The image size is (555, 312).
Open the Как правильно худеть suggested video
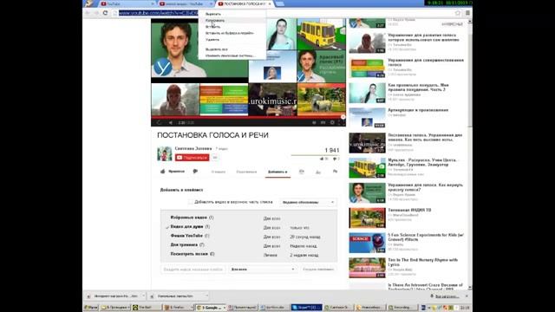tap(418, 88)
